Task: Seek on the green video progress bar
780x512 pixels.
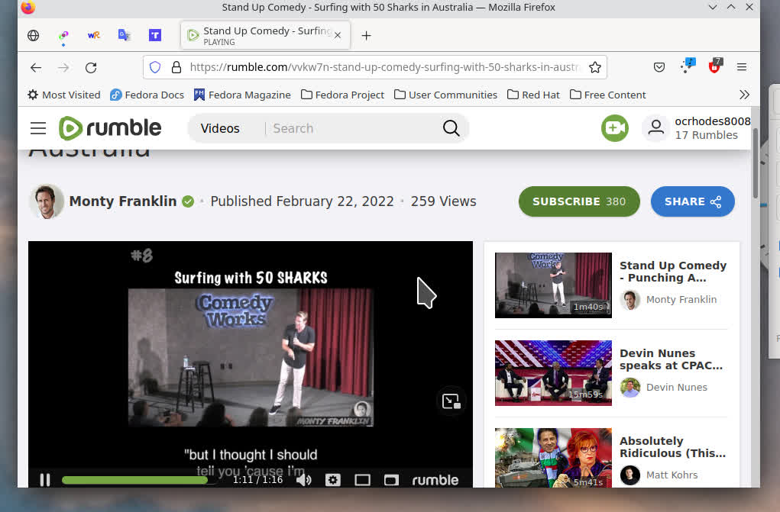Action: click(x=138, y=480)
